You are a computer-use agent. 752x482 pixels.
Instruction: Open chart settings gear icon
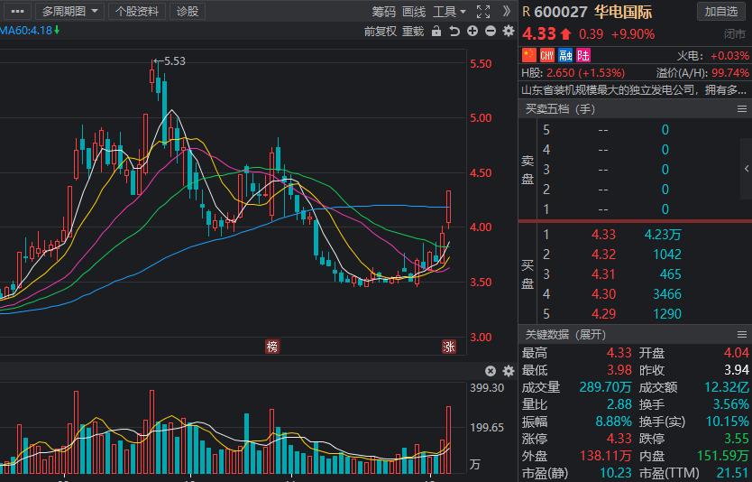click(x=508, y=32)
